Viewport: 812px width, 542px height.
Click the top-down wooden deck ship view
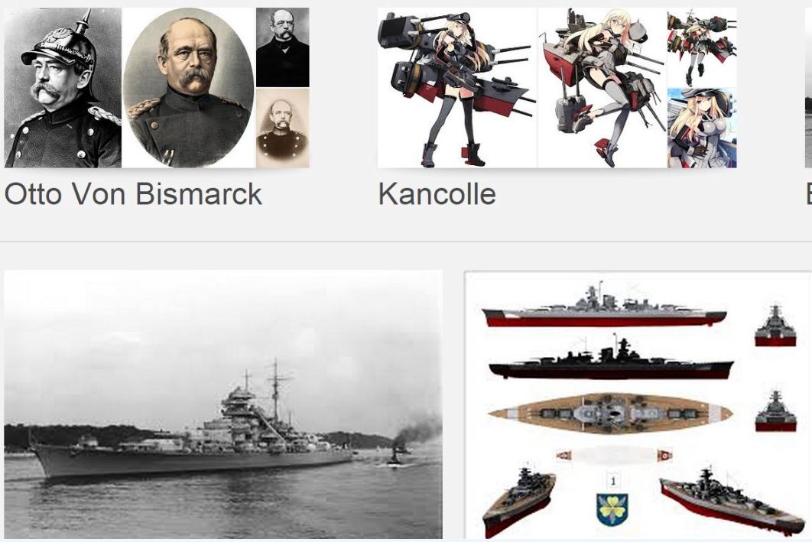(x=610, y=413)
